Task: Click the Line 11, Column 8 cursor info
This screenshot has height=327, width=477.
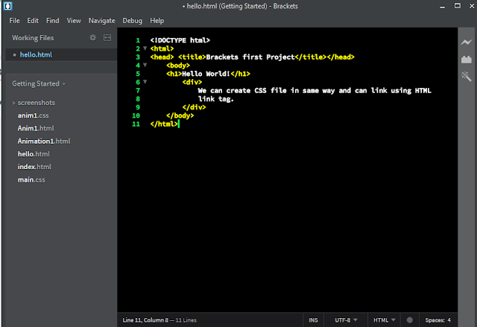Action: (x=145, y=320)
